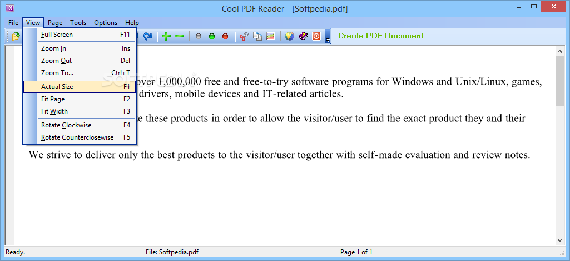Click the red power exit icon
This screenshot has width=570, height=261.
click(316, 36)
